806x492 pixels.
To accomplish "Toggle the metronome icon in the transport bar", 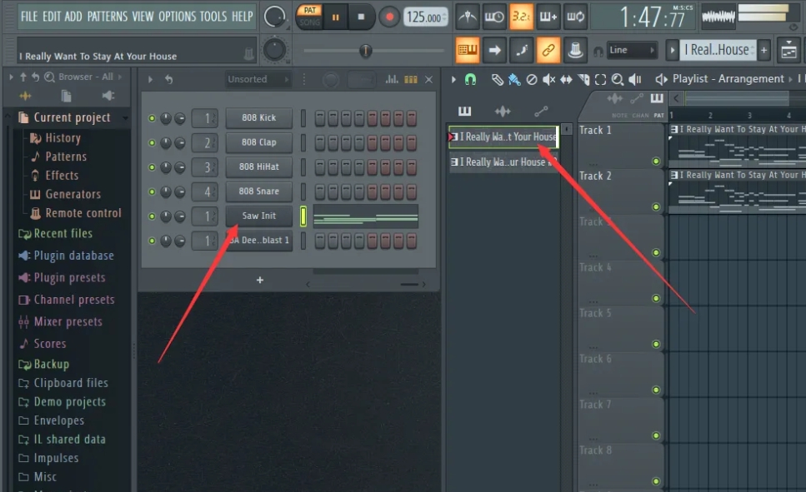I will click(x=468, y=15).
